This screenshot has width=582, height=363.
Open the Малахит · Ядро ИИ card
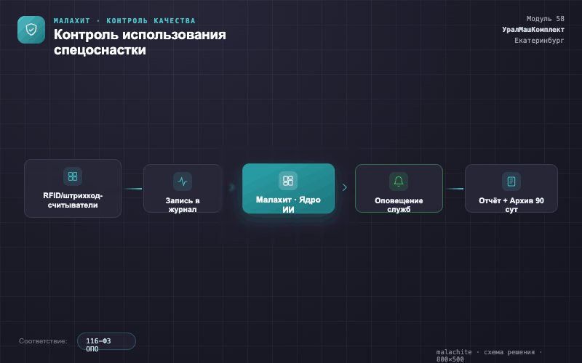tap(288, 189)
